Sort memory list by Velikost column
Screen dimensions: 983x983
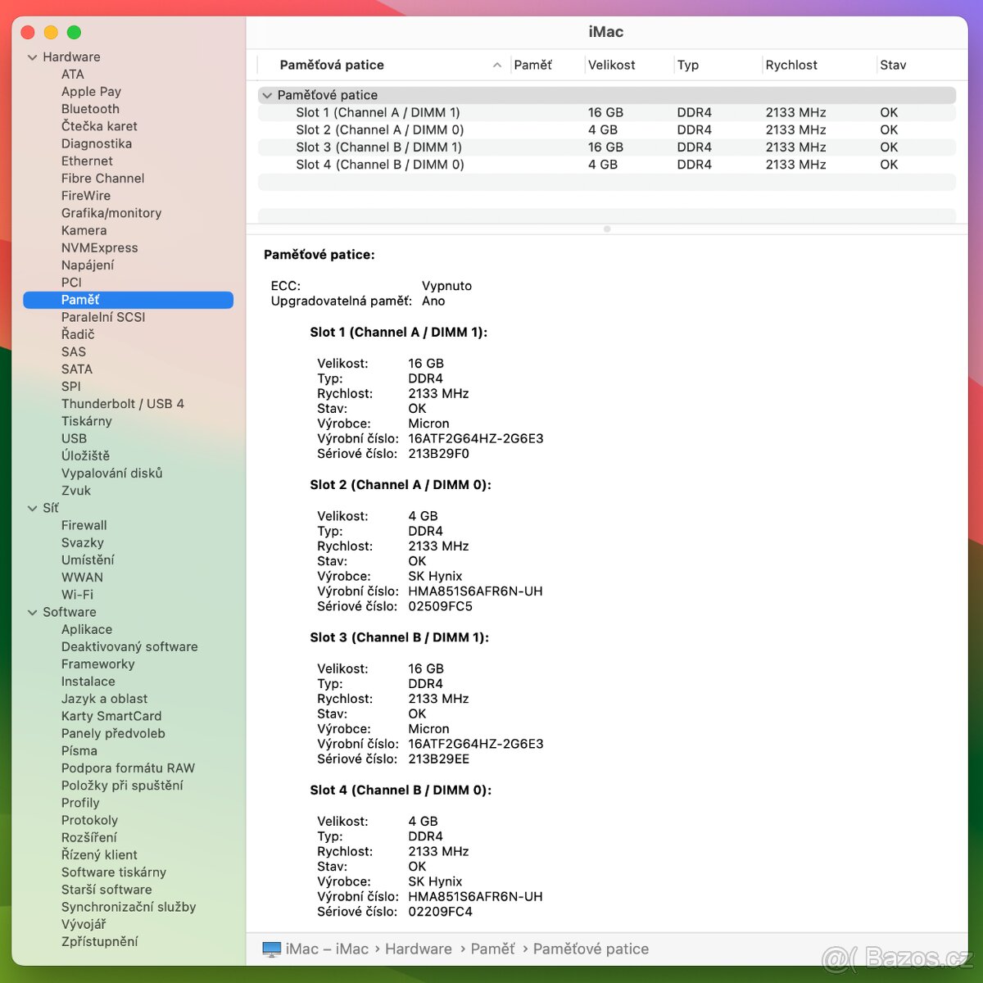pyautogui.click(x=612, y=64)
